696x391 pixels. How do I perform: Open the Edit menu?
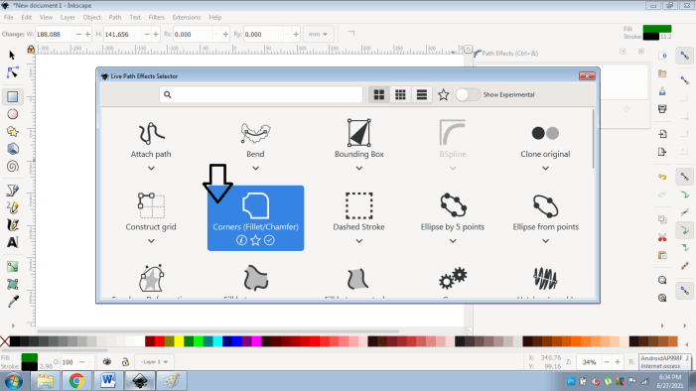[x=27, y=17]
